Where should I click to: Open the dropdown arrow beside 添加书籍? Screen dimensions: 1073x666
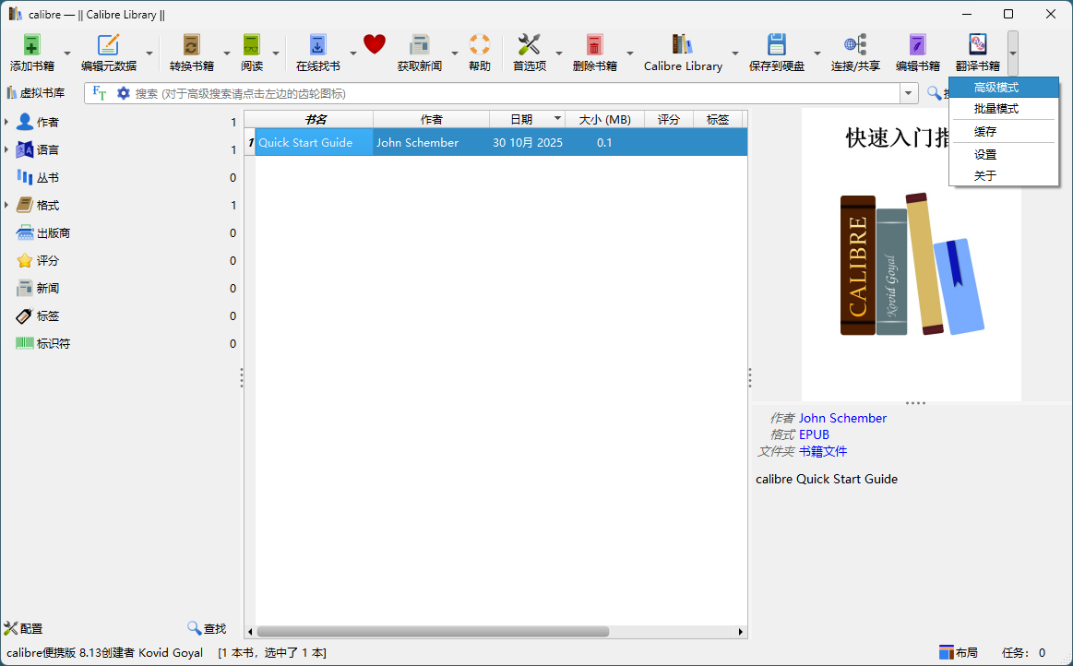tap(66, 54)
